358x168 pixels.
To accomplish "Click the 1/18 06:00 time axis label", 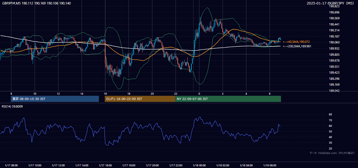I will [x=270, y=165].
